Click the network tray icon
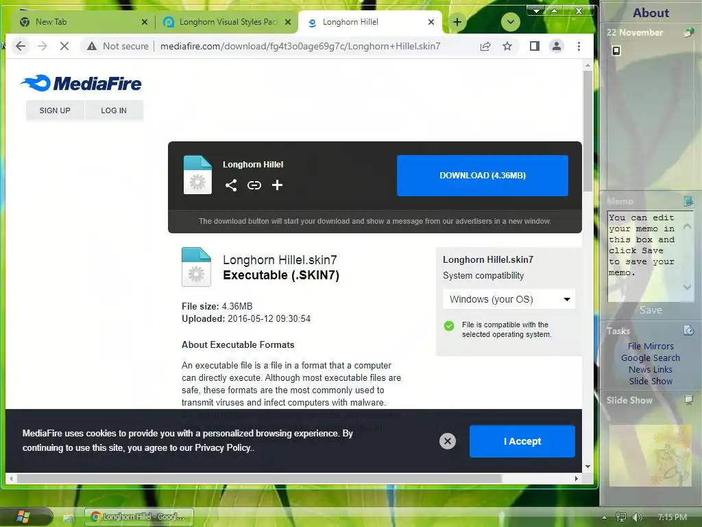702x527 pixels. pos(620,517)
